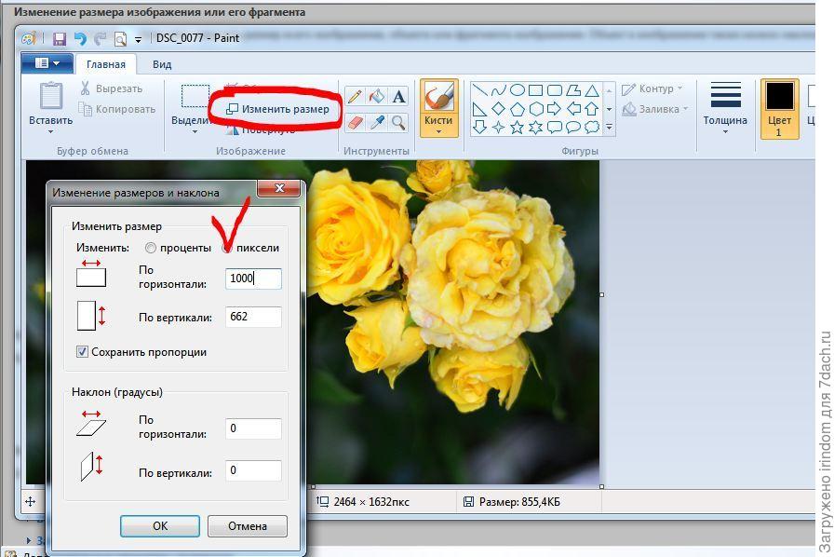Select the down arrow shape

(x=479, y=128)
